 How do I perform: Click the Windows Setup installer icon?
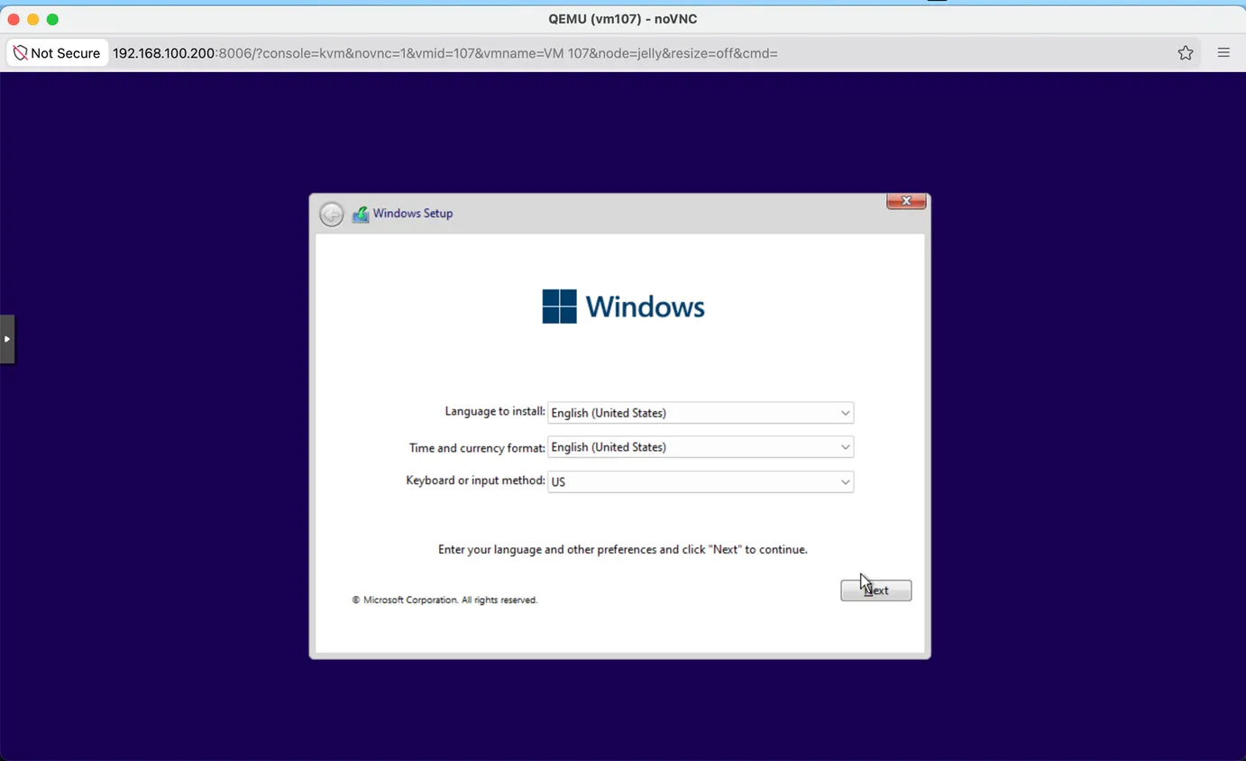361,214
